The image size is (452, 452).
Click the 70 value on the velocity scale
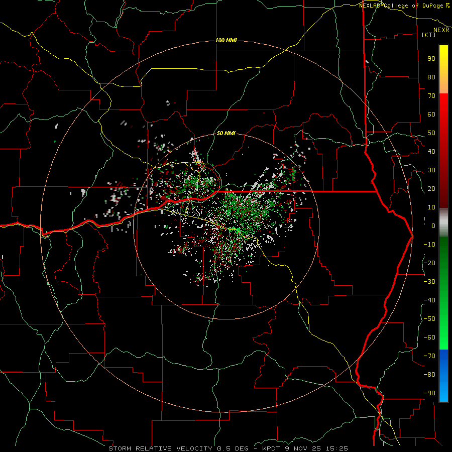pyautogui.click(x=431, y=96)
